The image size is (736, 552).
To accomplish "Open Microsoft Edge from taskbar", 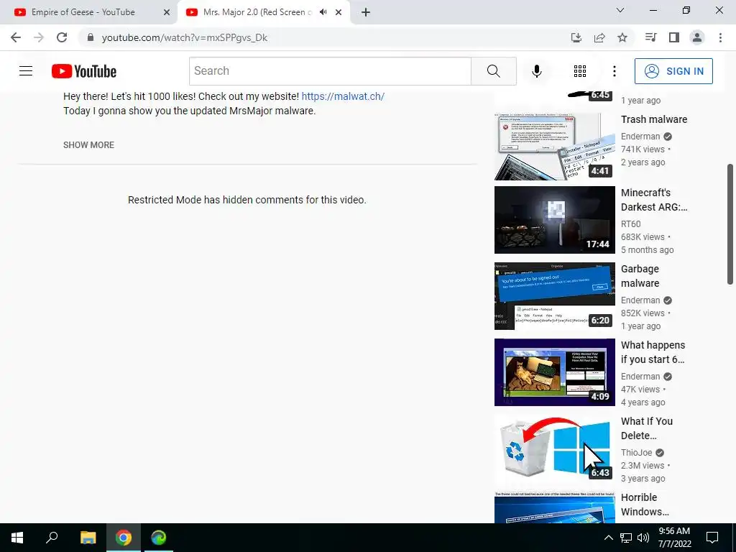I will click(158, 538).
